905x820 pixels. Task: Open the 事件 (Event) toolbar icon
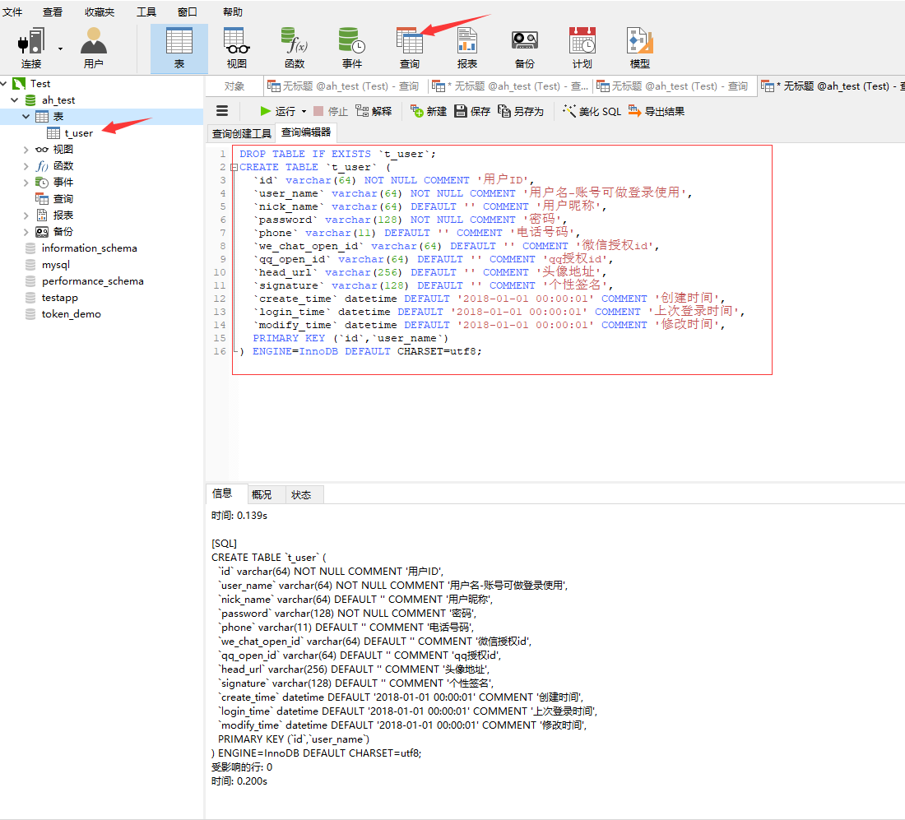(x=351, y=48)
